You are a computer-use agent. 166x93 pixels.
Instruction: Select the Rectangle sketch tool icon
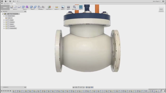click(x=19, y=7)
